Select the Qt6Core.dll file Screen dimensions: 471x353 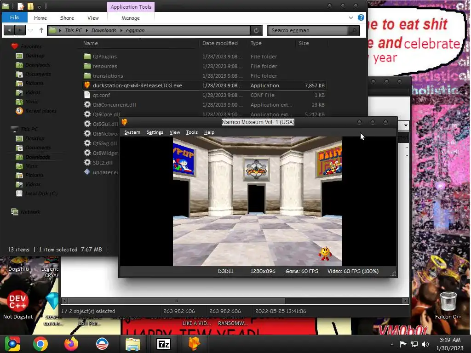[106, 114]
